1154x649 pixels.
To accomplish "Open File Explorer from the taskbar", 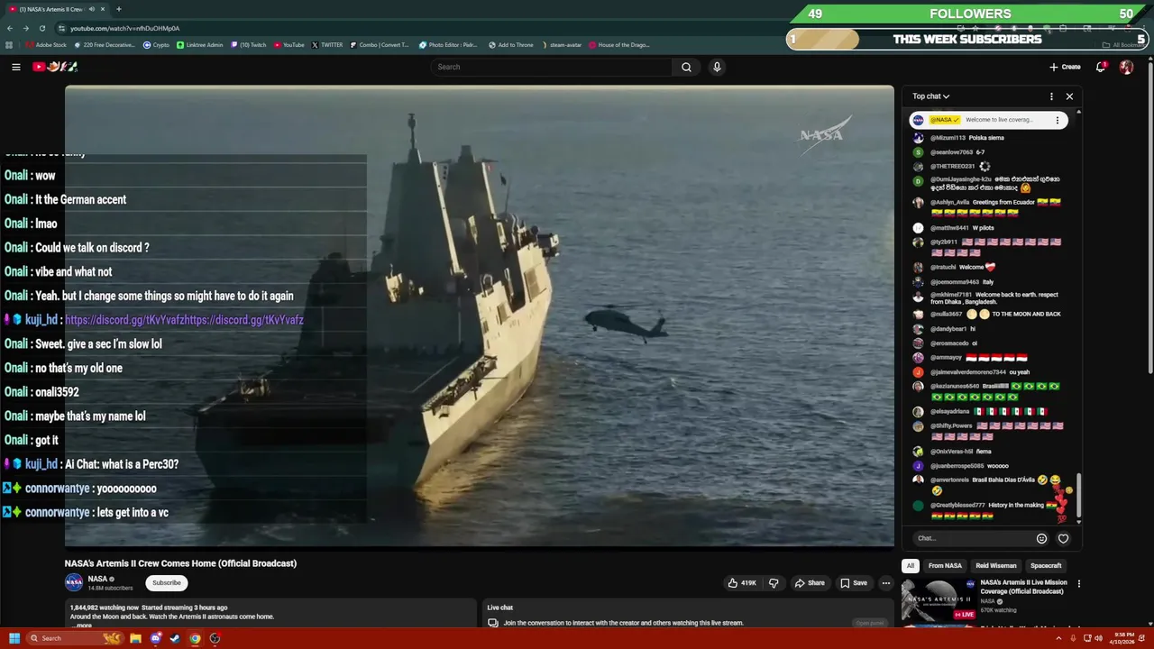I will (135, 638).
